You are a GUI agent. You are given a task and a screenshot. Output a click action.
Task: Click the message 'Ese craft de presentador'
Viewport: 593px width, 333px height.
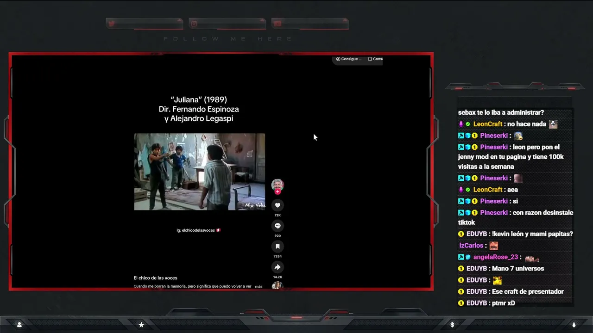coord(528,292)
